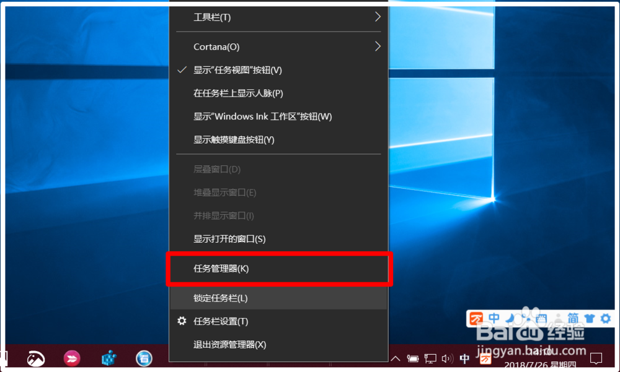
Task: Click the show hidden icons chevron in tray
Action: 396,358
